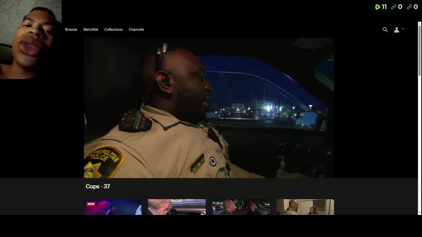Screen dimensions: 422x237
Task: Expand the account dropdown arrow
Action: [403, 29]
